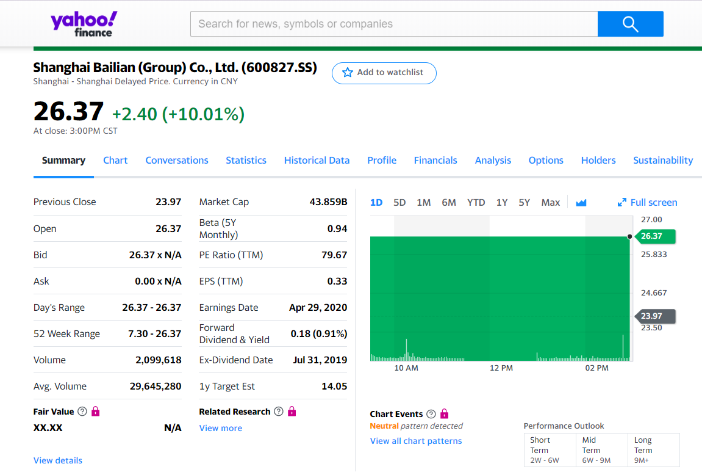This screenshot has width=702, height=472.
Task: Click the Chart Events help question mark icon
Action: click(431, 414)
